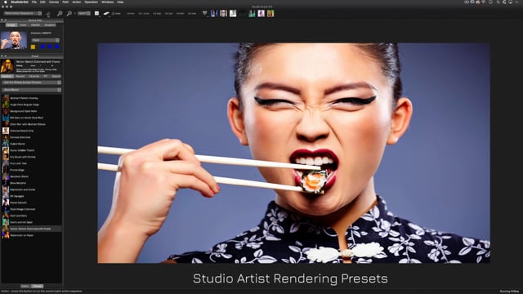523x294 pixels.
Task: Click the source image thumbnail of woman
Action: 14,40
